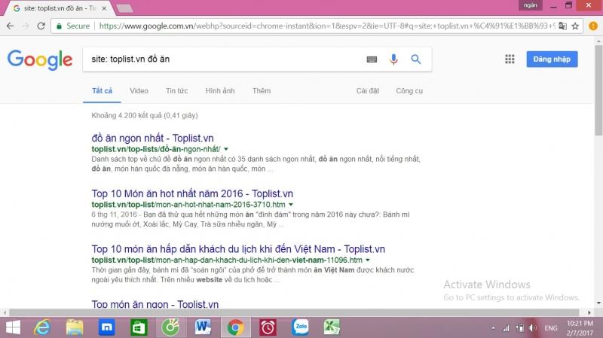Open Zalo from the taskbar
This screenshot has height=338, width=603.
(300, 327)
